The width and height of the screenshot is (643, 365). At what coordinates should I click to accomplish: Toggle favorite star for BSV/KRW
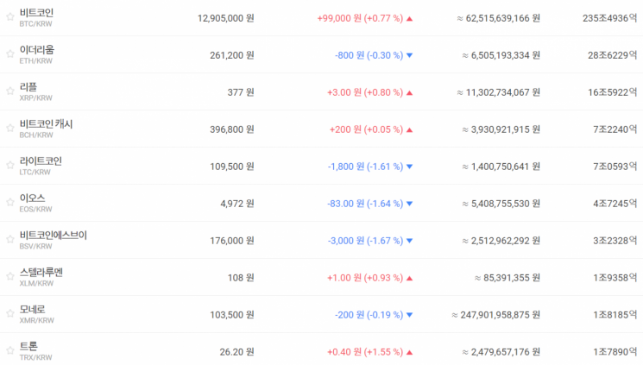9,239
